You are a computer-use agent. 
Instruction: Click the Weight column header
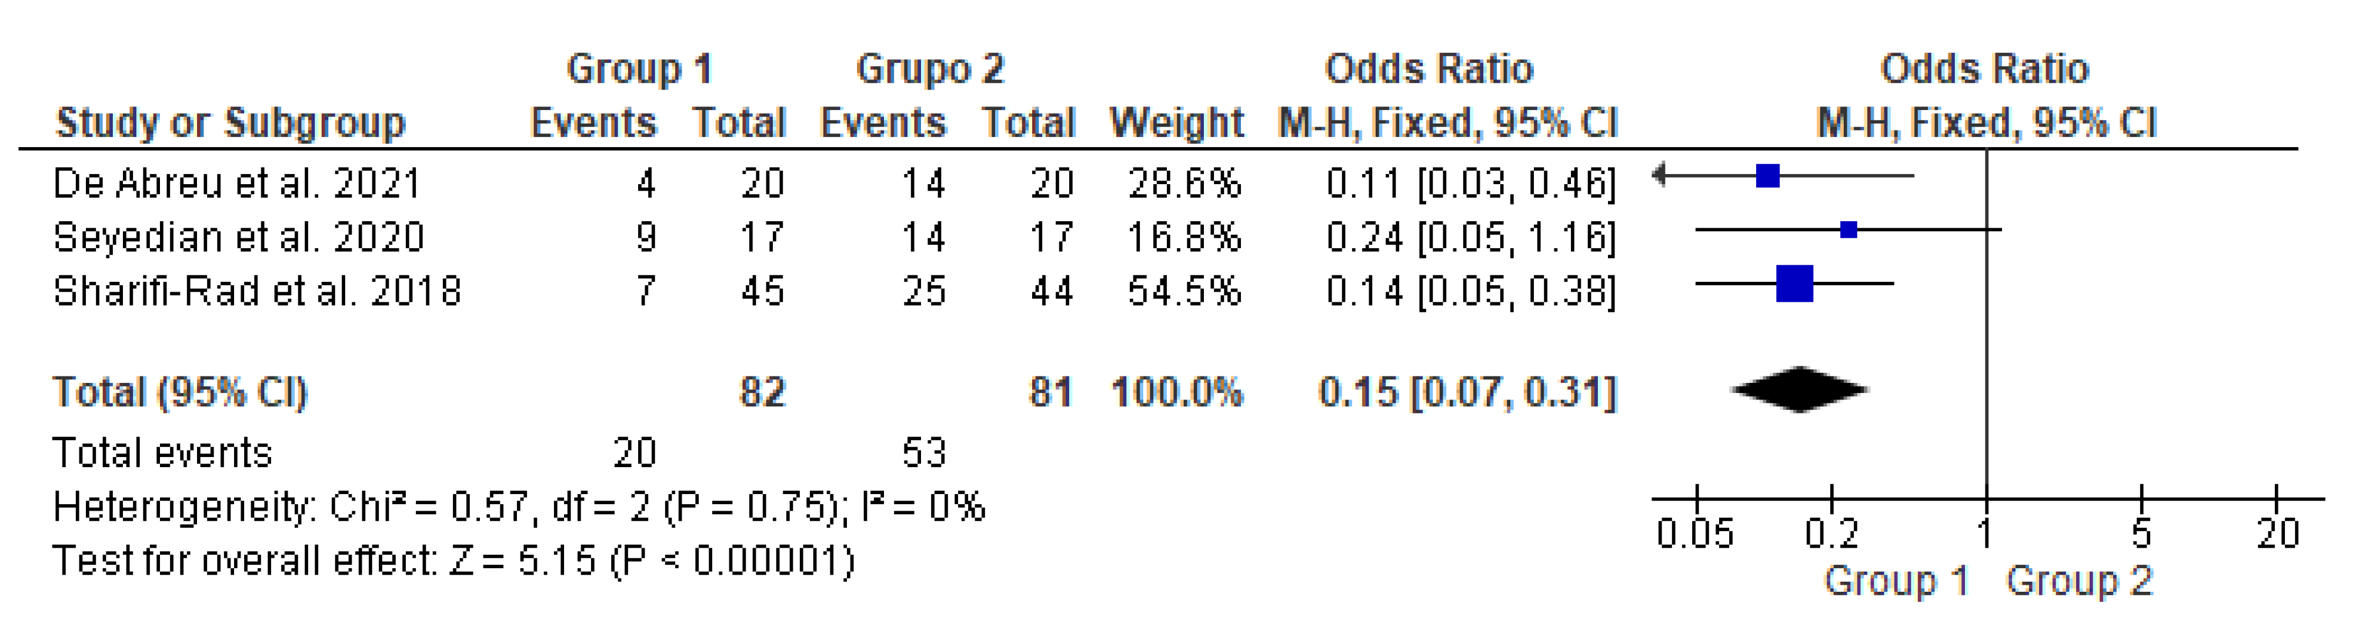[x=1176, y=122]
